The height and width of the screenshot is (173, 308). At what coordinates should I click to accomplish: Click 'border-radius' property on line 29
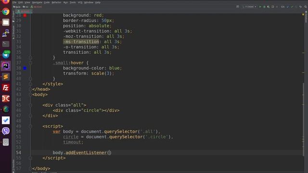[81, 20]
